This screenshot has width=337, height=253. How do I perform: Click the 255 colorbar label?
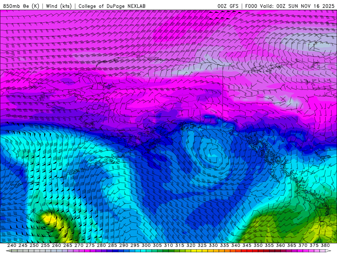click(x=45, y=245)
